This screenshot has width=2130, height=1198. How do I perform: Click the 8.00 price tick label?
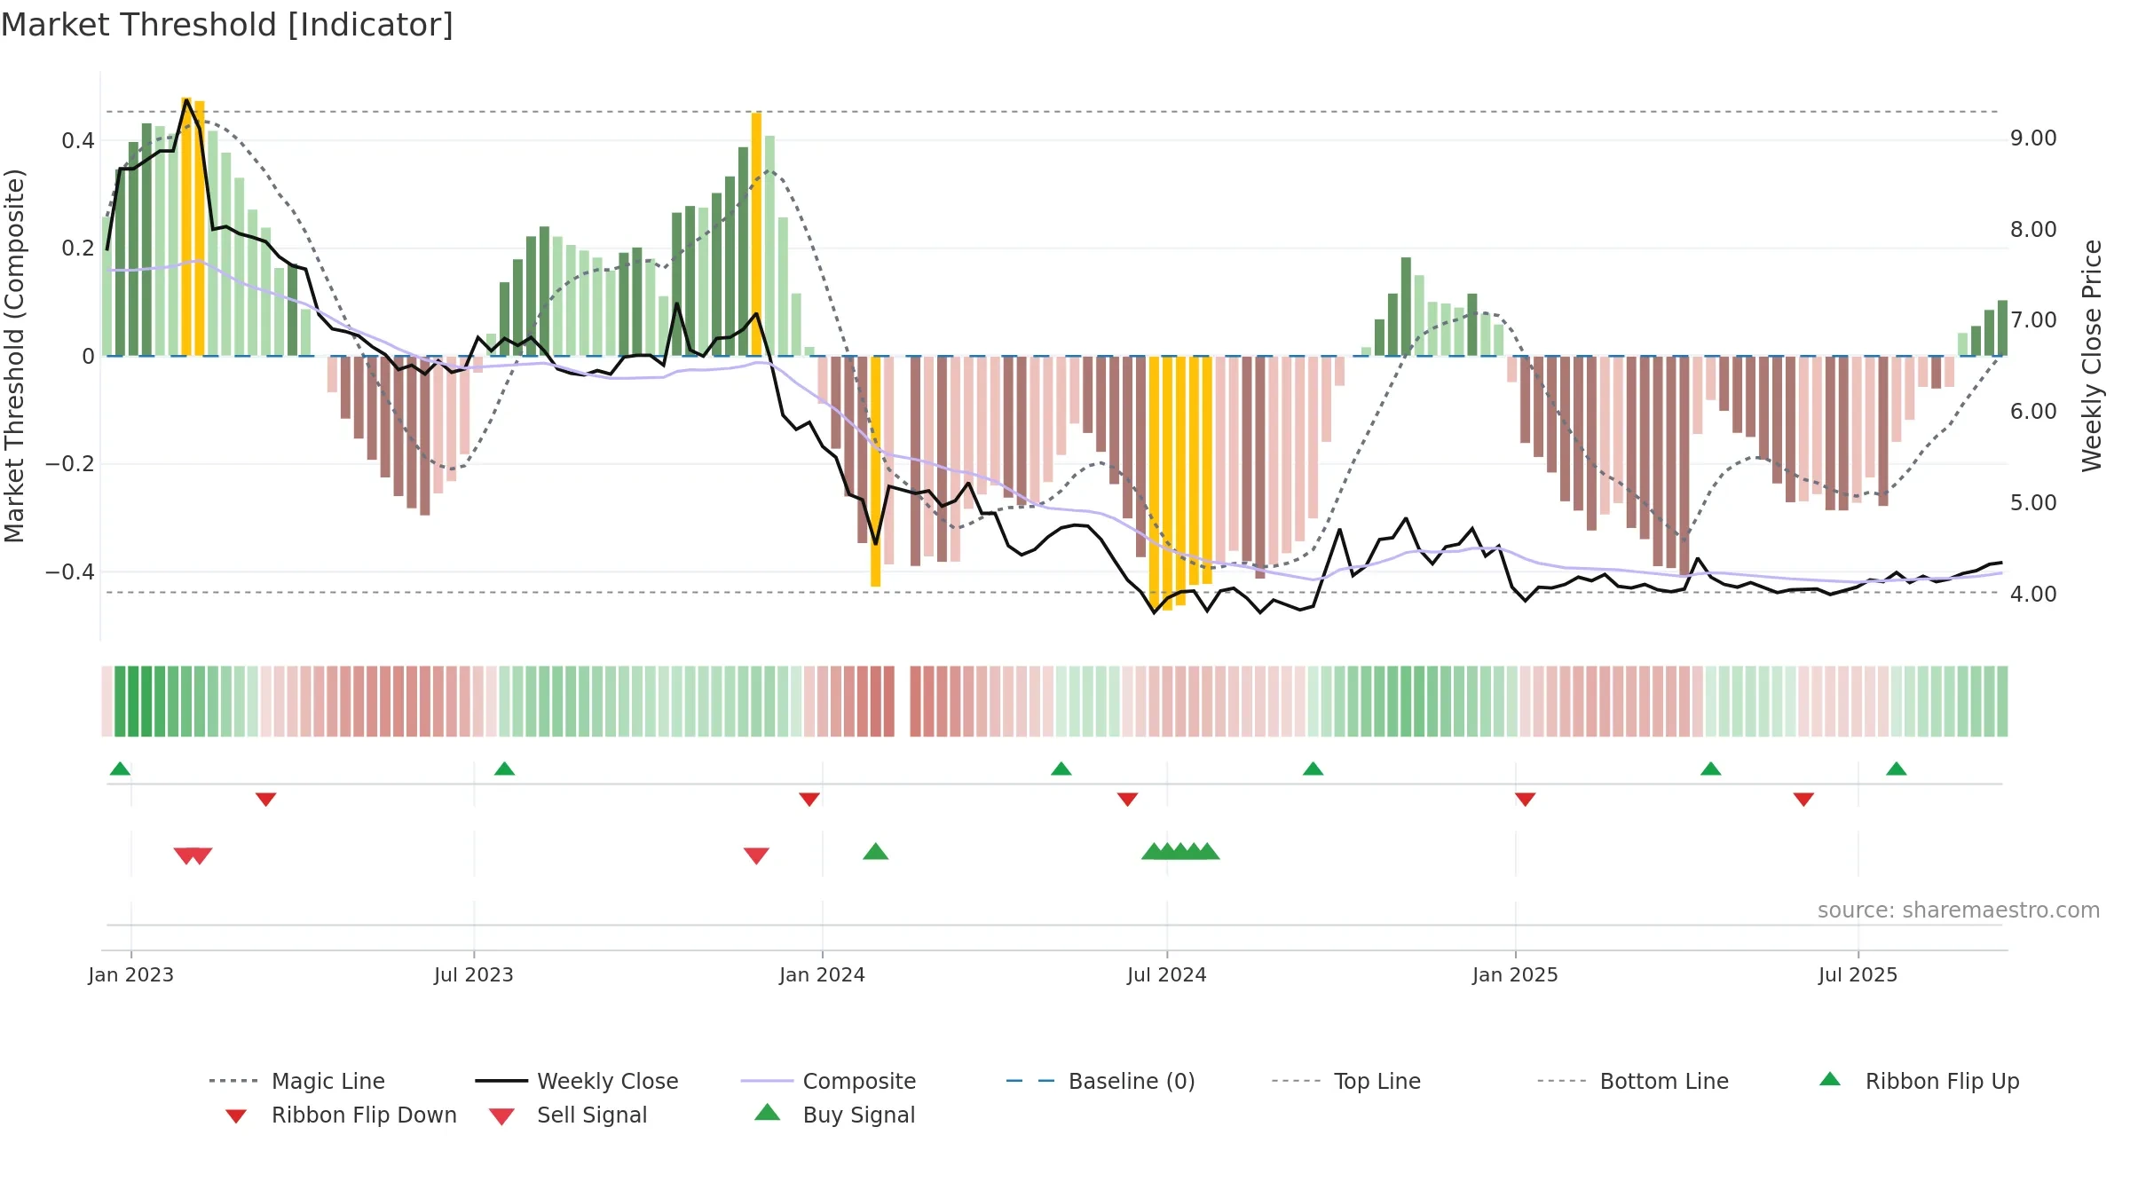(x=2033, y=229)
